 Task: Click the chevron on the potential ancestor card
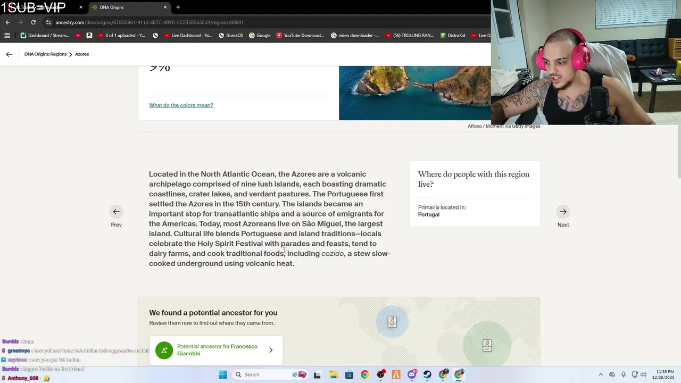click(x=271, y=350)
